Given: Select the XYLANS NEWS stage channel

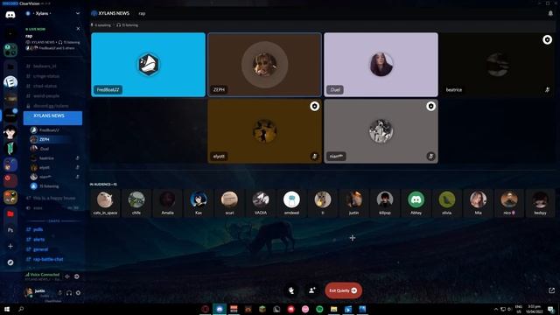Looking at the screenshot, I should point(52,118).
